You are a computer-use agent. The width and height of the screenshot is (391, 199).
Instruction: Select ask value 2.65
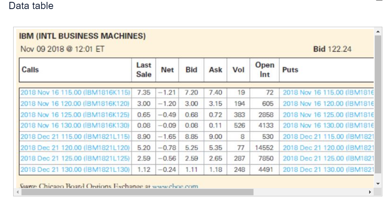pos(215,158)
